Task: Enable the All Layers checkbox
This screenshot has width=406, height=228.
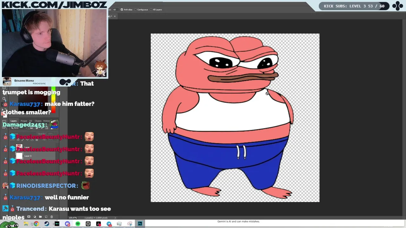Action: pyautogui.click(x=151, y=9)
